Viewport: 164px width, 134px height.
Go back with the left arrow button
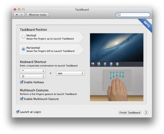(x=16, y=15)
